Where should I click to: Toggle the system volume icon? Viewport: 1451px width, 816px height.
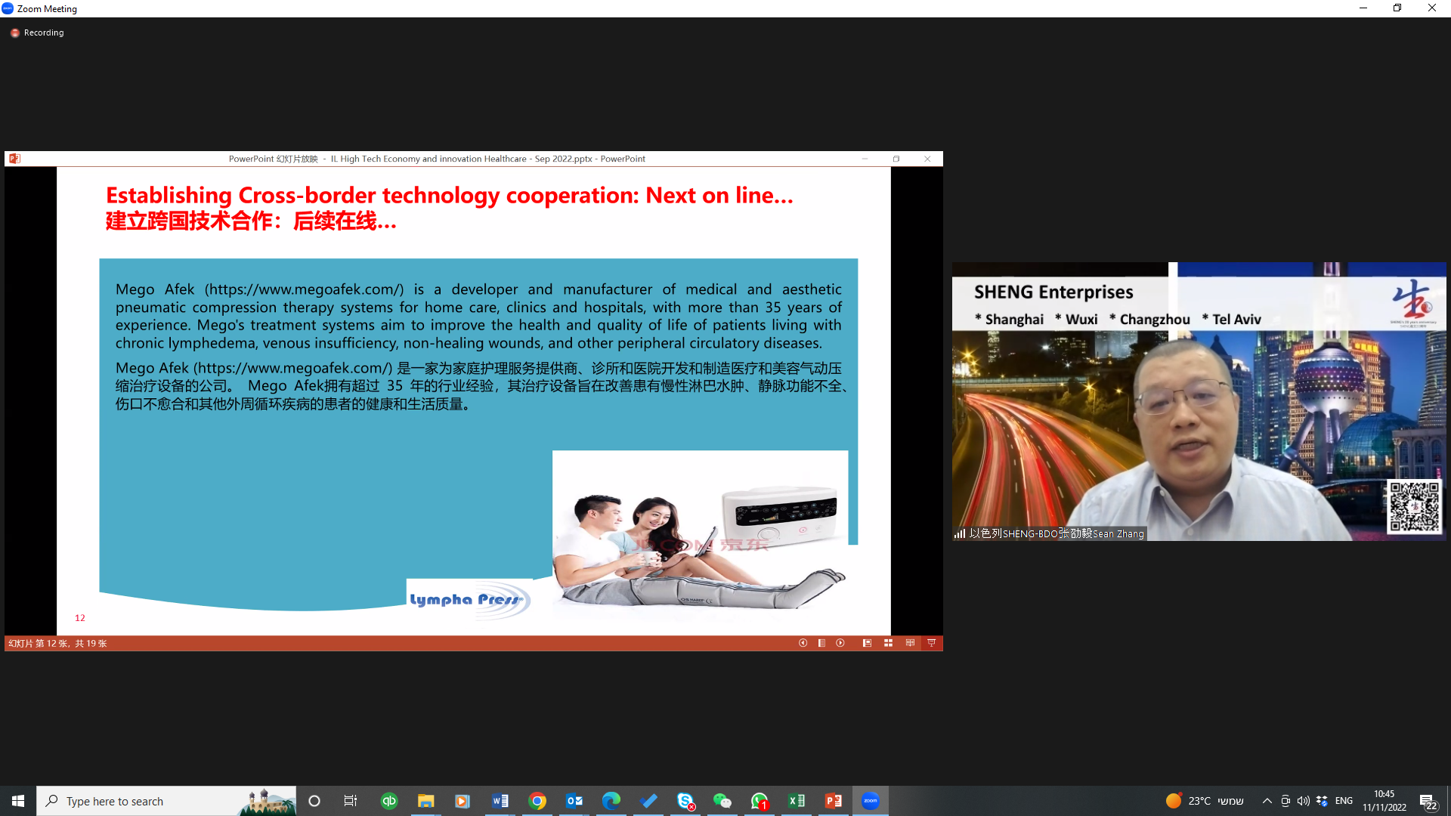pyautogui.click(x=1304, y=801)
